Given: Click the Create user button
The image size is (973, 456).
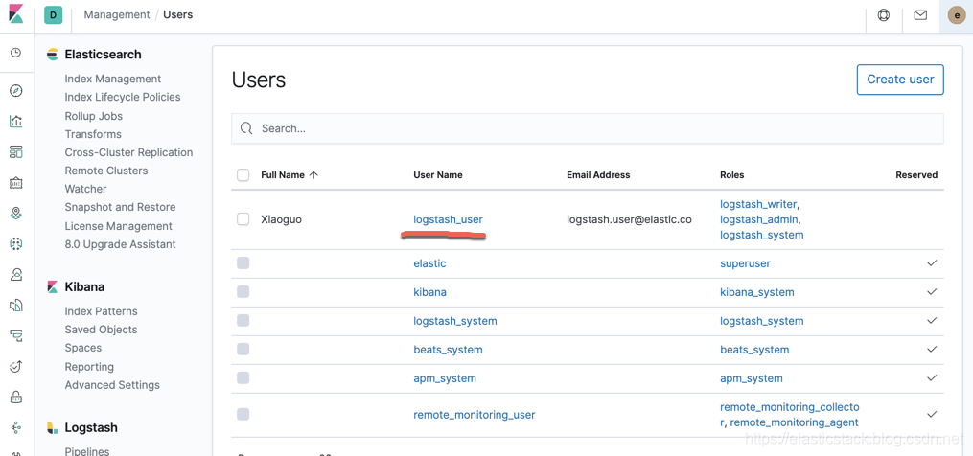Looking at the screenshot, I should 900,80.
